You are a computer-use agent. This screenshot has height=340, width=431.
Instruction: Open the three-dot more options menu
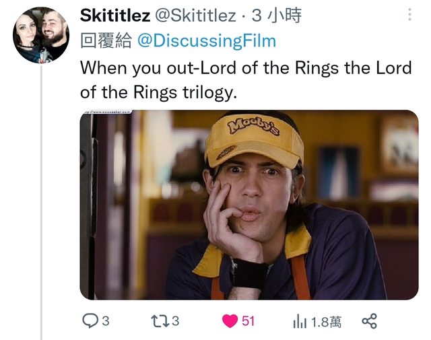(410, 14)
